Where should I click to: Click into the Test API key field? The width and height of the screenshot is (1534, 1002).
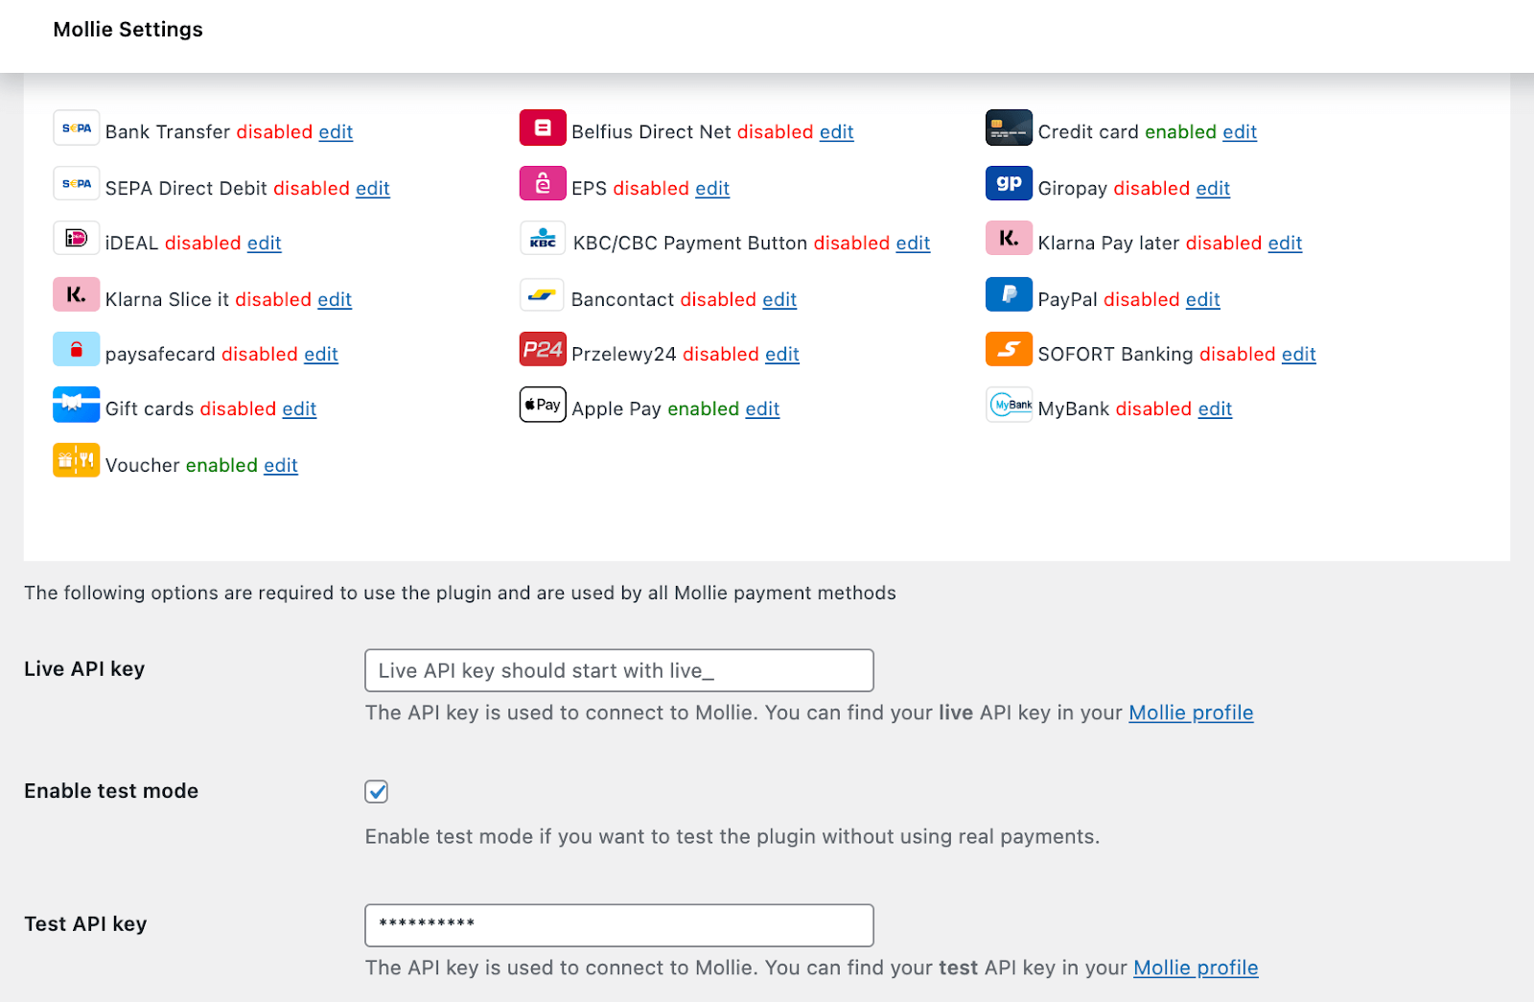coord(618,925)
